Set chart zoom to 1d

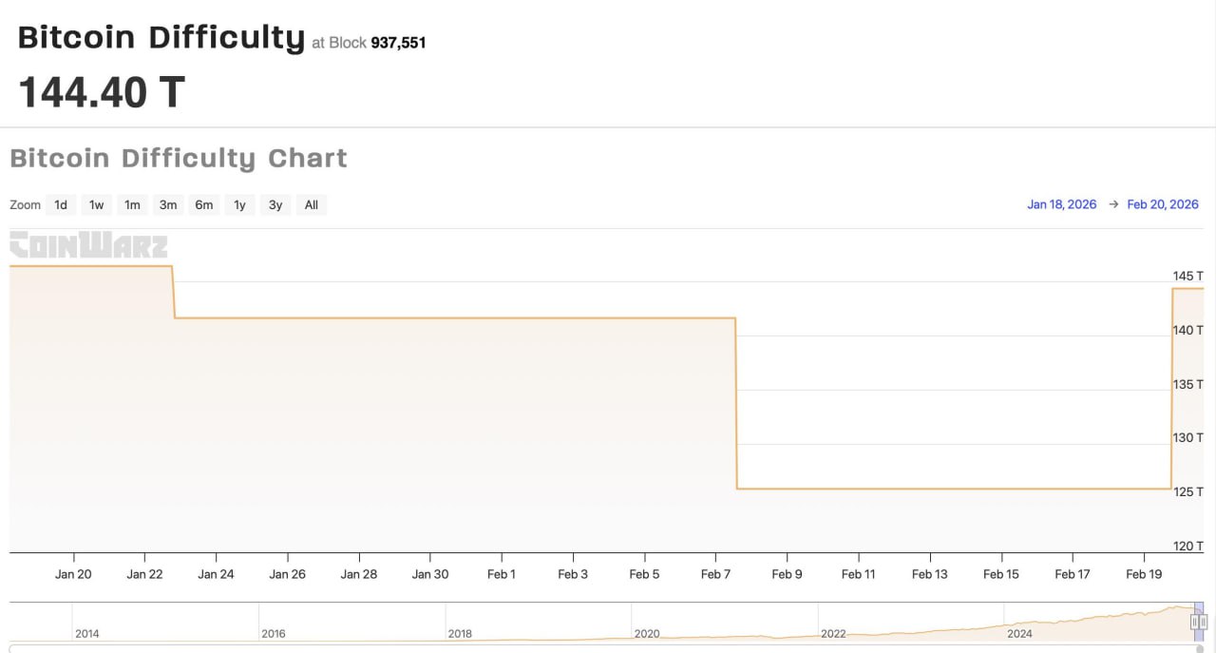(61, 204)
